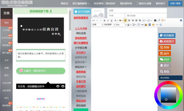Open the paragraph format dropdown

(x=98, y=25)
